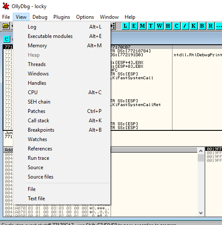Viewport: 222px width, 225px height.
Task: Click the SS:[ESP+4],EAX disassembly line
Action: [127, 63]
